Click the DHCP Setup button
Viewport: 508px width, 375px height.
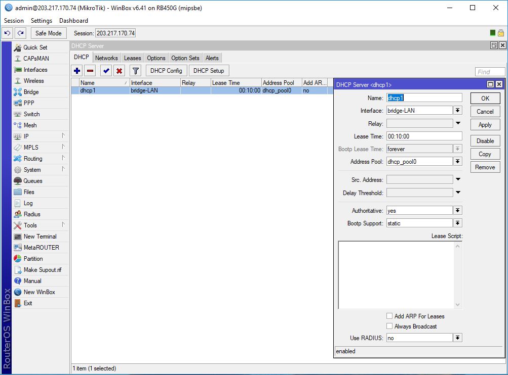pos(209,71)
